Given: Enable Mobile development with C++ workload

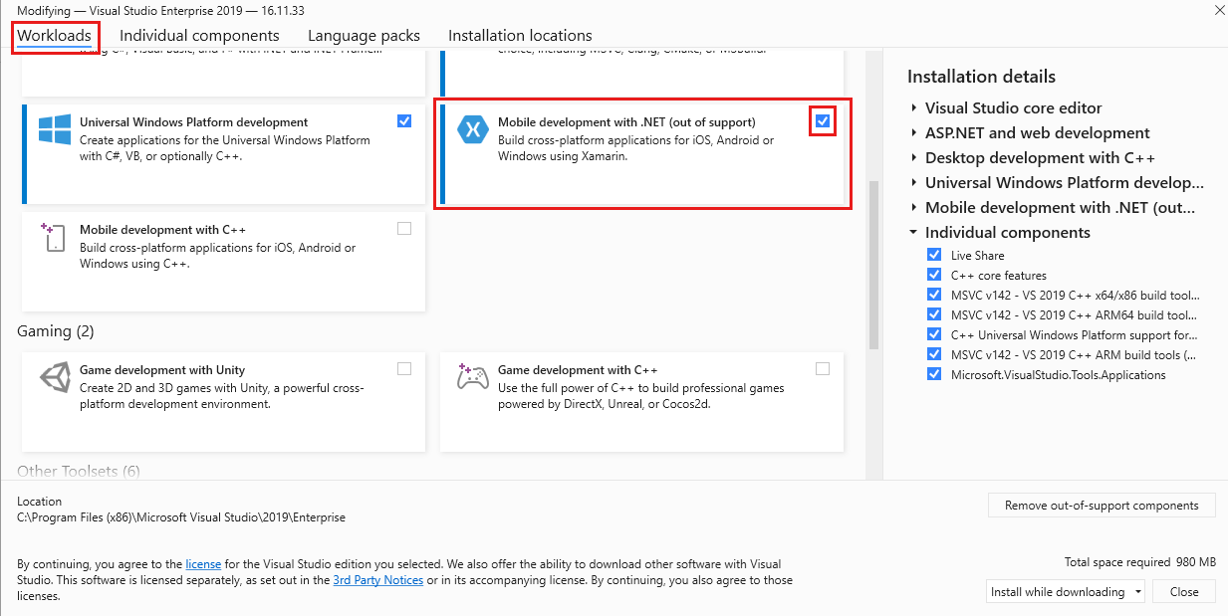Looking at the screenshot, I should coord(404,229).
